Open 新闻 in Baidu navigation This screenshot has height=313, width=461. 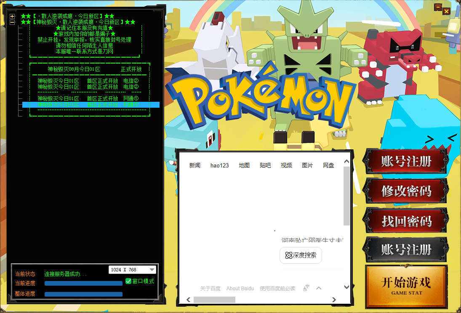(195, 165)
